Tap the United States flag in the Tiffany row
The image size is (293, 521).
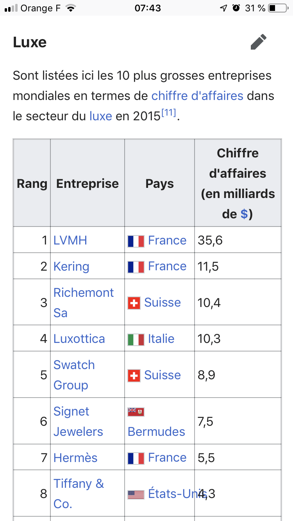click(136, 494)
